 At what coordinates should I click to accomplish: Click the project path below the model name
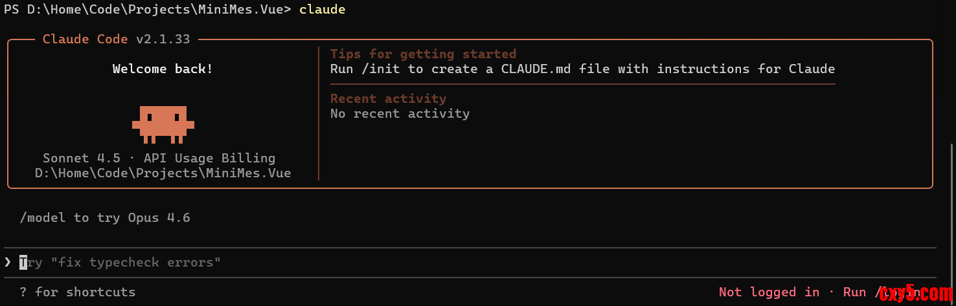pyautogui.click(x=163, y=173)
